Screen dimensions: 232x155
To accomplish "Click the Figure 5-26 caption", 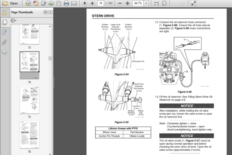I will [x=184, y=92].
